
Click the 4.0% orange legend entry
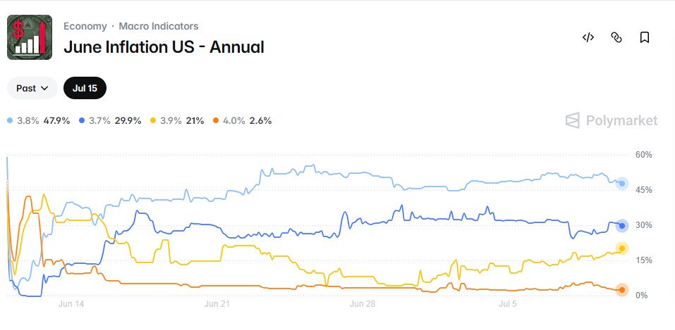point(243,121)
